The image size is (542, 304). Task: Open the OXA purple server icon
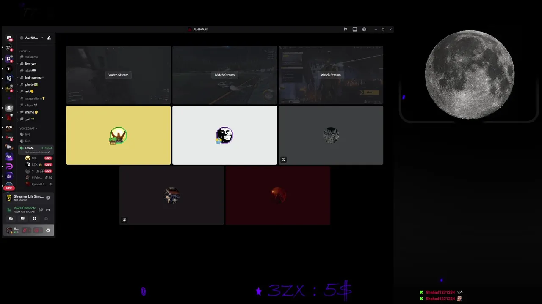9,157
